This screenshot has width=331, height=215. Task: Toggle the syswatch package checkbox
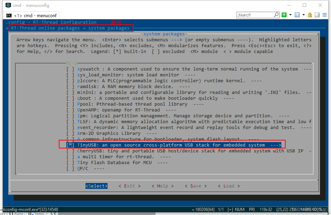point(70,69)
